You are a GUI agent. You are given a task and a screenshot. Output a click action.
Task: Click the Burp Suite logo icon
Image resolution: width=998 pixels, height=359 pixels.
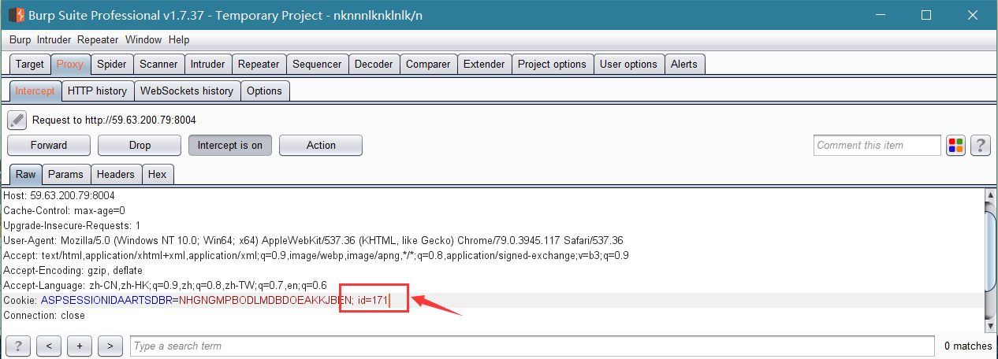[15, 14]
